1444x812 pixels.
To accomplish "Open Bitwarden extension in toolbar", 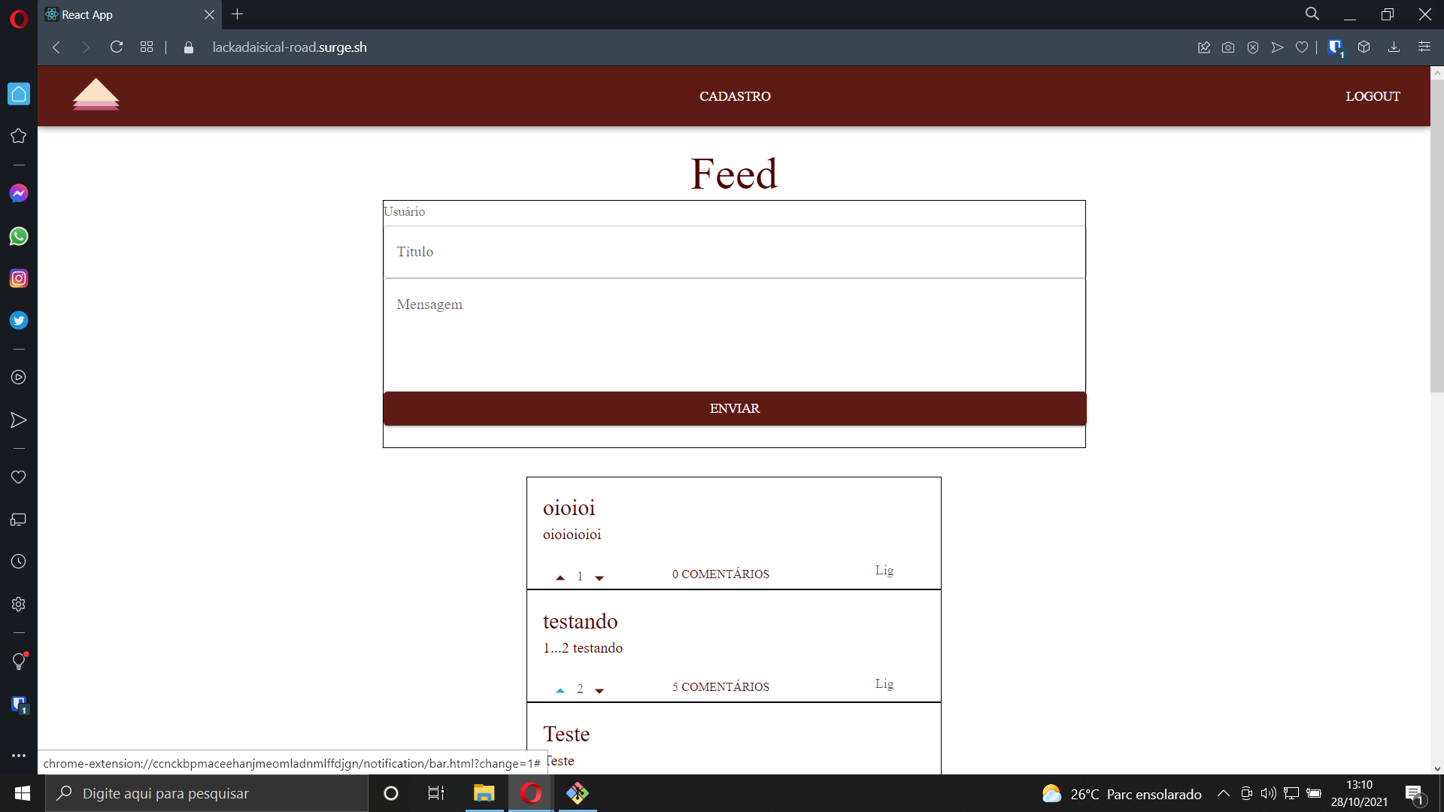I will click(1335, 47).
